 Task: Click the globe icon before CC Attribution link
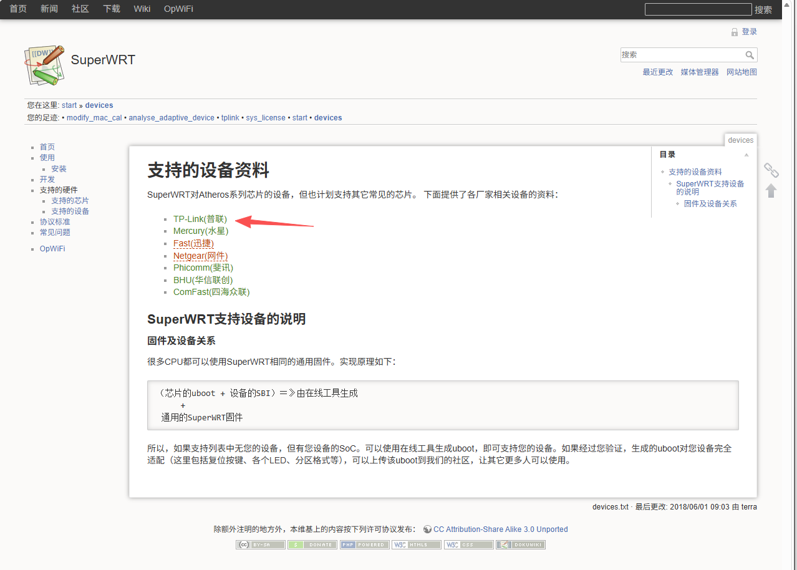click(427, 529)
